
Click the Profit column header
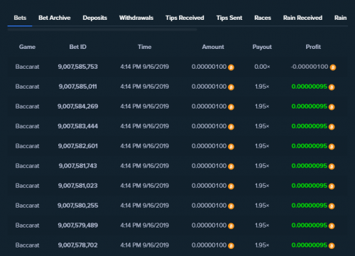click(x=313, y=47)
